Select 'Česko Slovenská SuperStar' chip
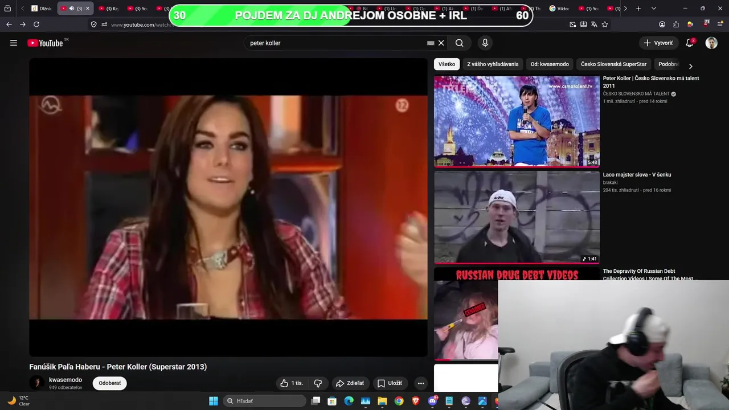This screenshot has height=410, width=729. tap(613, 64)
